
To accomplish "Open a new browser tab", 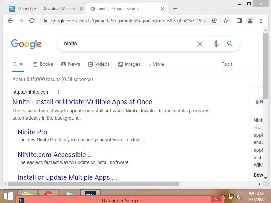I will point(175,9).
